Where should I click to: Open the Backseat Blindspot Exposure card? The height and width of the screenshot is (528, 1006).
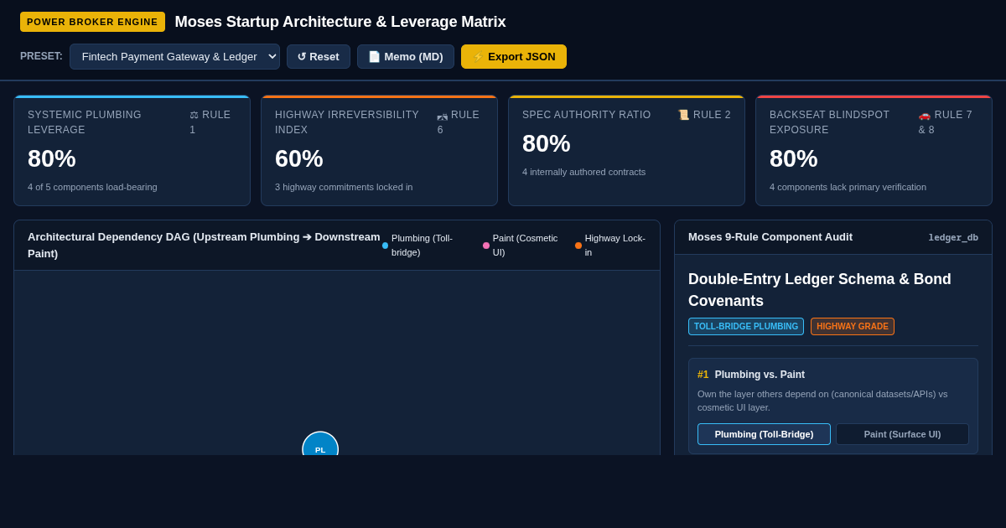[x=874, y=151]
